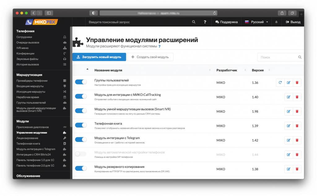Screen dimensions: 317x196
Task: Click the blue help icon beside subtitle
Action: 159,46
